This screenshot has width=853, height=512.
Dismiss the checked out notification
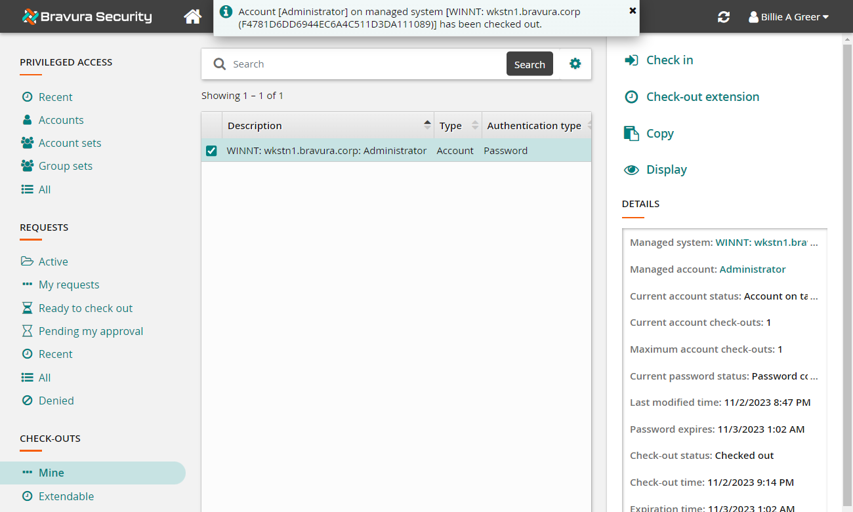[633, 10]
